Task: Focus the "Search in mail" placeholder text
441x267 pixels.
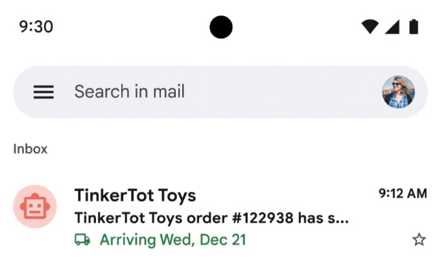Action: tap(129, 92)
